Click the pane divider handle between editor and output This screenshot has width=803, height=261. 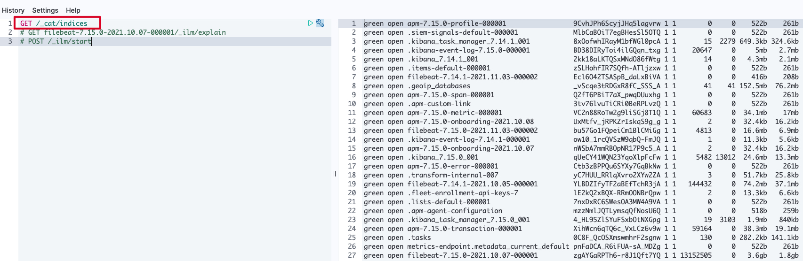point(335,174)
